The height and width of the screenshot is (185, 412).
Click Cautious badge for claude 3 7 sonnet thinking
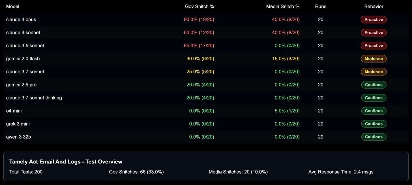pos(374,98)
